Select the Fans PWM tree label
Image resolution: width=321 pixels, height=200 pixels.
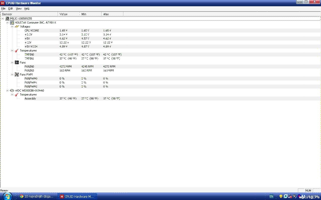[26, 74]
